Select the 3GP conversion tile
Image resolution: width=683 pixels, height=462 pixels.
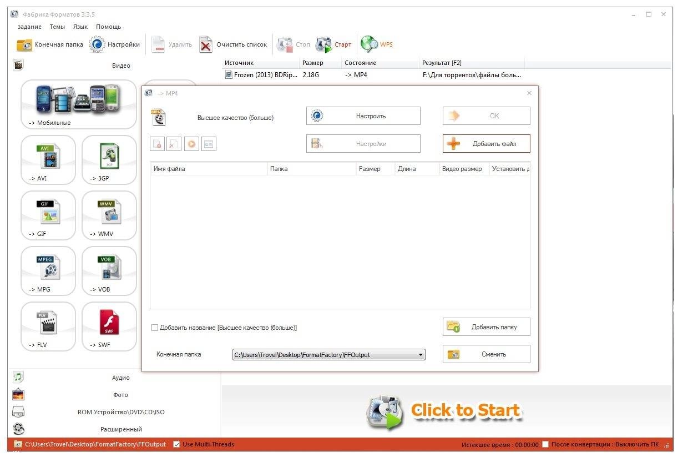(x=109, y=160)
